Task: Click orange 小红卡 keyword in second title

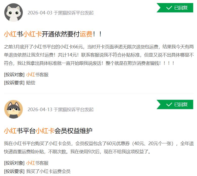Action: tap(45, 131)
